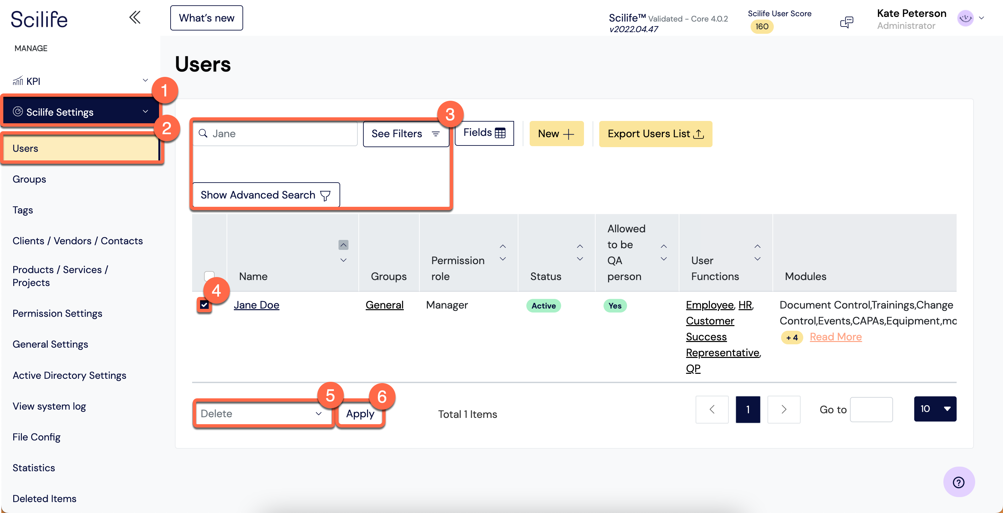Click the Apply button
Viewport: 1003px width, 513px height.
pos(360,414)
